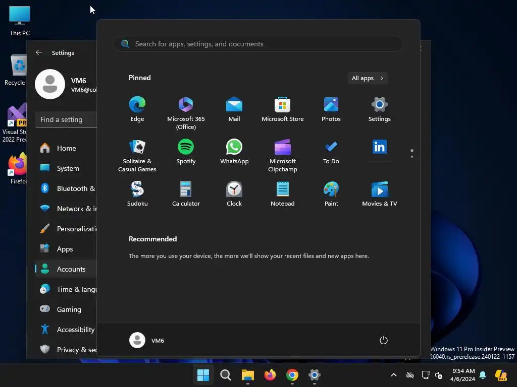The height and width of the screenshot is (387, 517).
Task: Open the VM6 user account menu
Action: click(x=147, y=340)
